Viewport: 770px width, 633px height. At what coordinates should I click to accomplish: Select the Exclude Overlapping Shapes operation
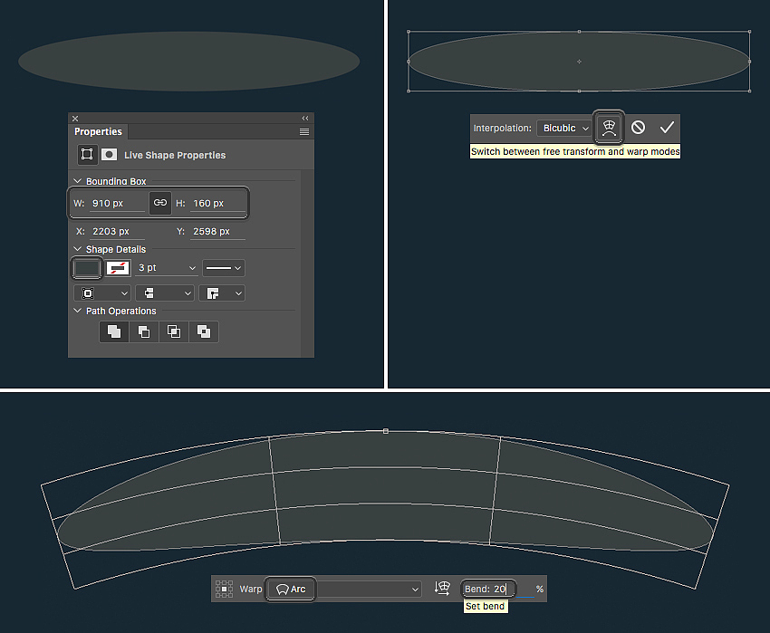(204, 331)
